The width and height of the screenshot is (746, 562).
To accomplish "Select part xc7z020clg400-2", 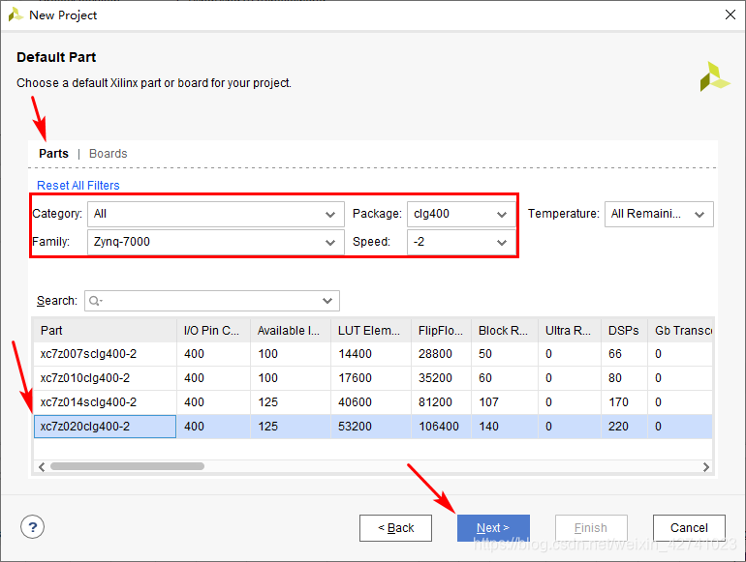I will (85, 427).
